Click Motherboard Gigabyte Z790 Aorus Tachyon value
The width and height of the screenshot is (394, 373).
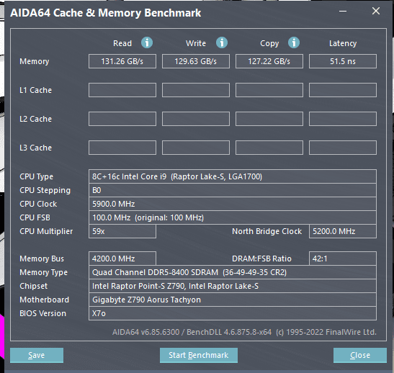coord(233,300)
